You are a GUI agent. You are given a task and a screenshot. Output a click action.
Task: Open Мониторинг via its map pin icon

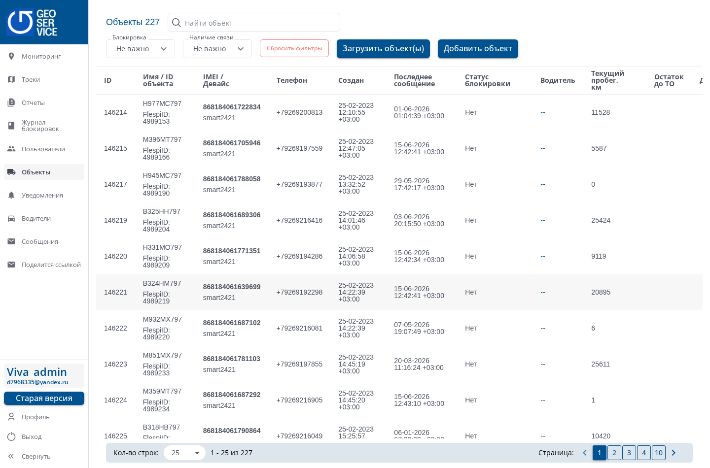click(x=11, y=56)
